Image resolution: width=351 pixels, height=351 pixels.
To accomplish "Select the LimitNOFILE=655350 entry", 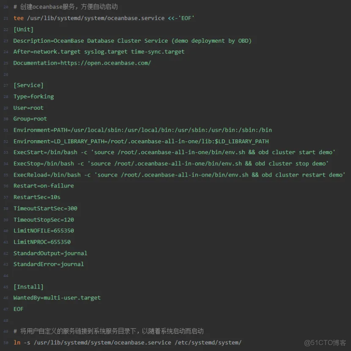I will 44,231.
